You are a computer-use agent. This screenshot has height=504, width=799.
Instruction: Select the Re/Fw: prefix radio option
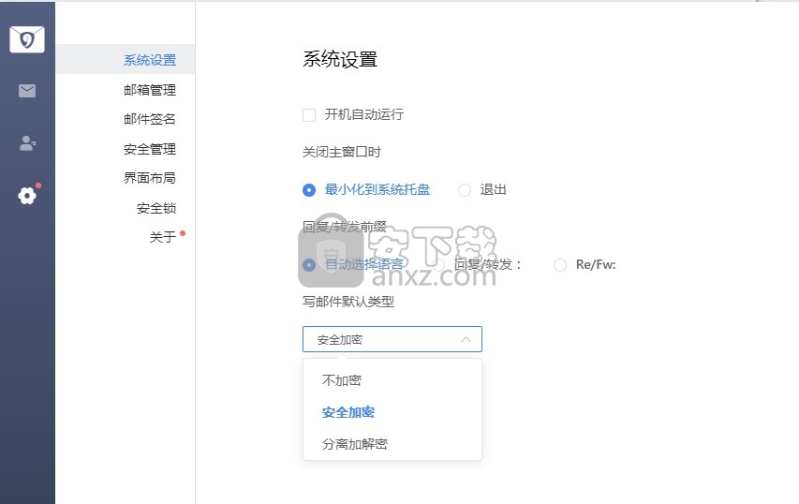[560, 265]
